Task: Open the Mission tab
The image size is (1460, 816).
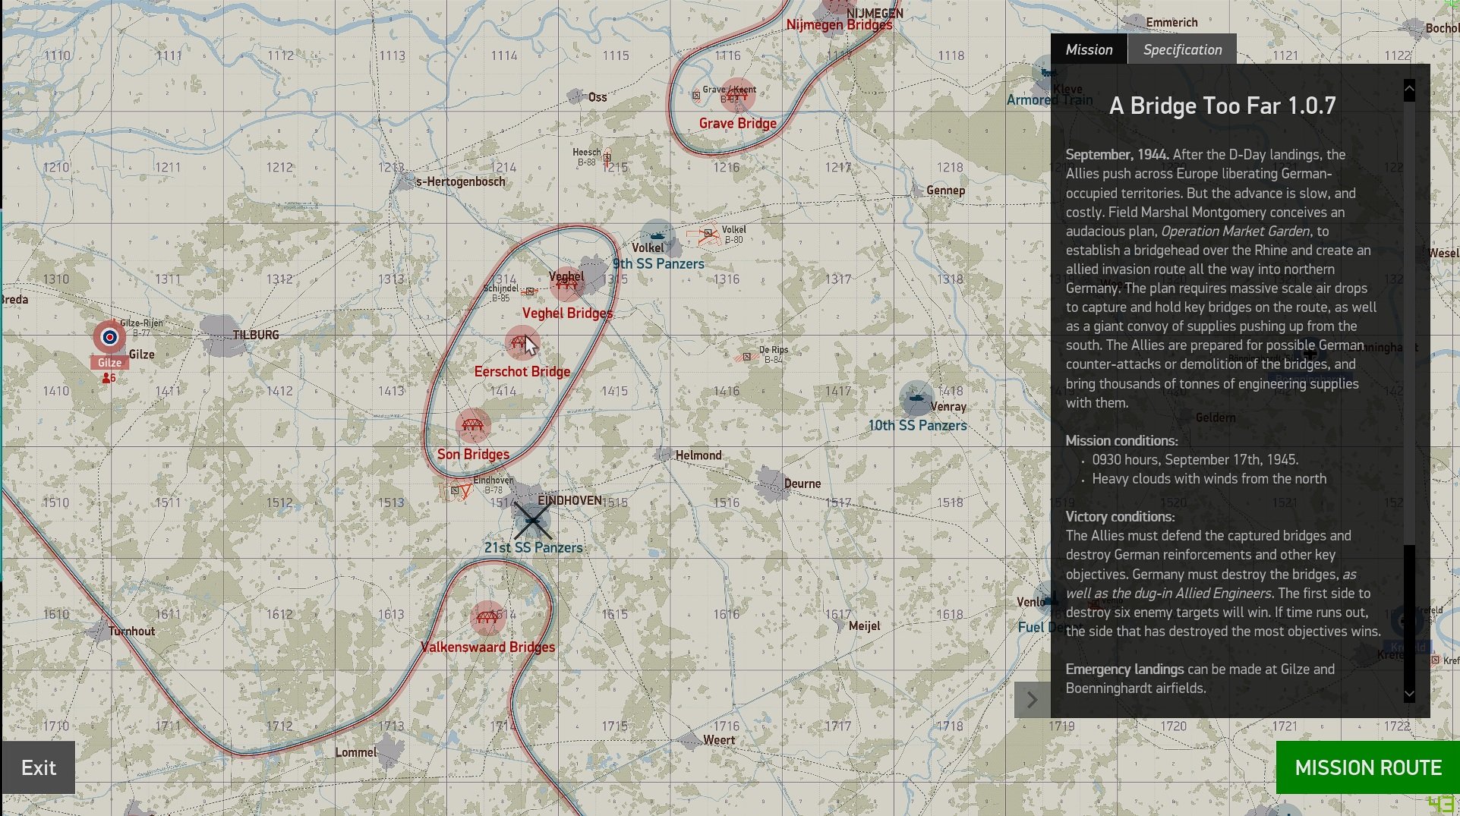Action: click(1089, 49)
